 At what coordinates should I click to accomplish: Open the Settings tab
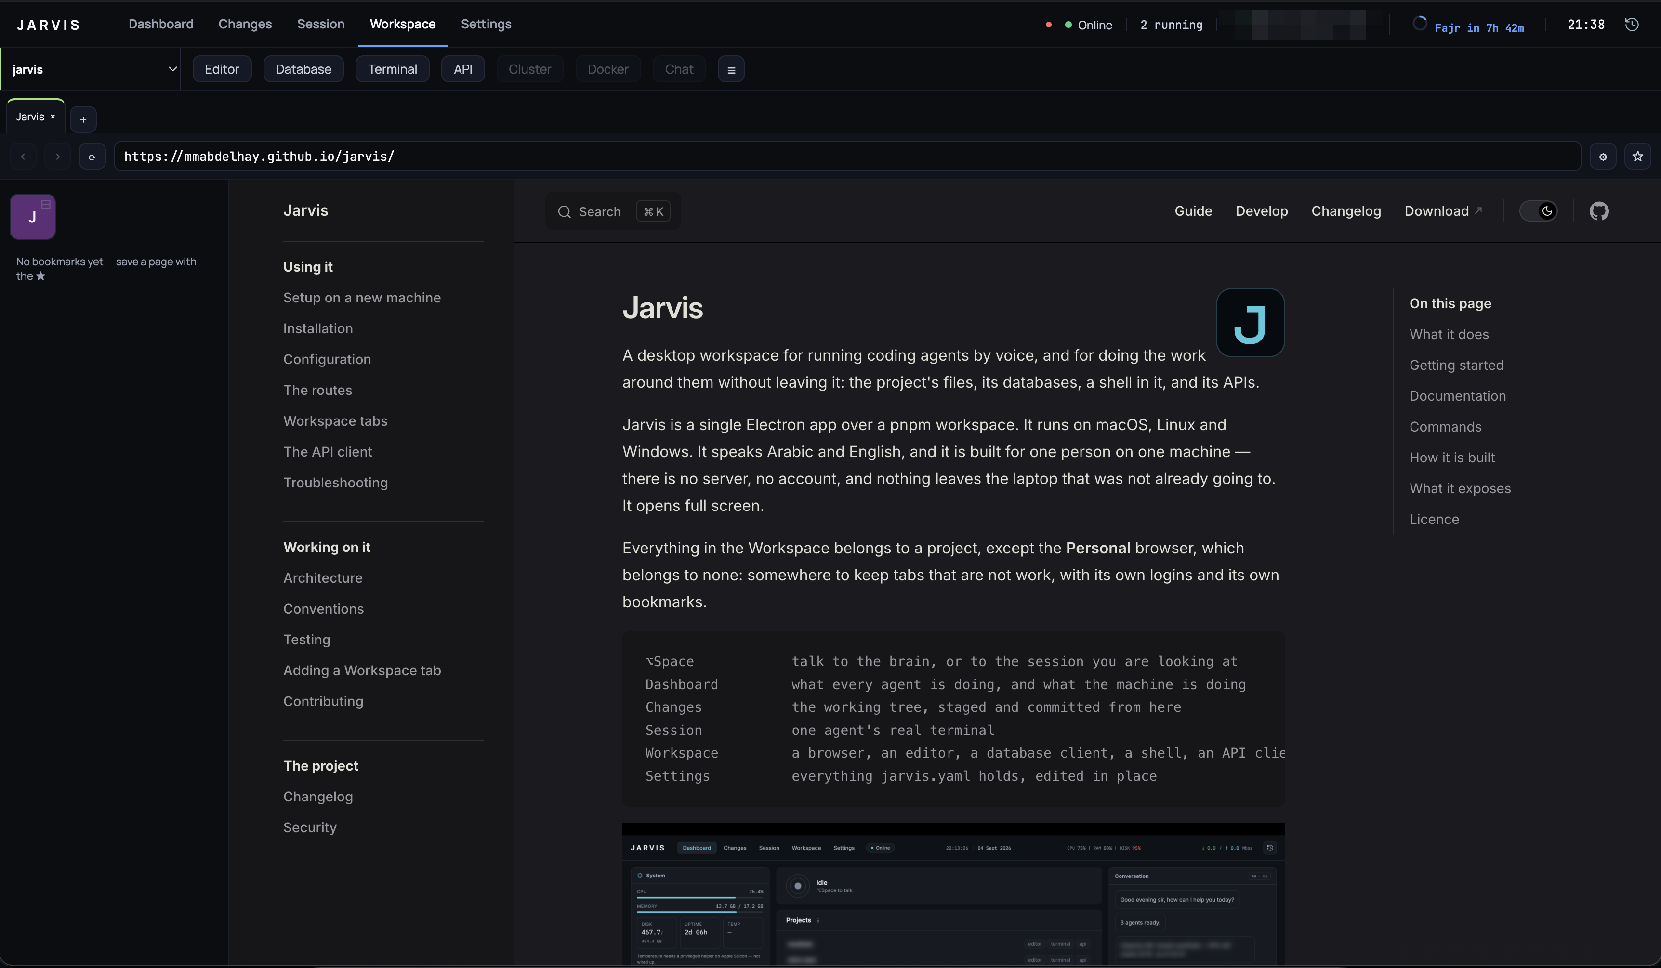click(486, 25)
